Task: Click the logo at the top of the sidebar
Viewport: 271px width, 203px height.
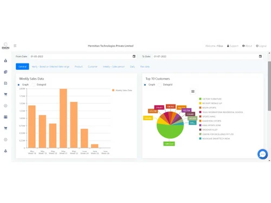Action: click(x=5, y=46)
